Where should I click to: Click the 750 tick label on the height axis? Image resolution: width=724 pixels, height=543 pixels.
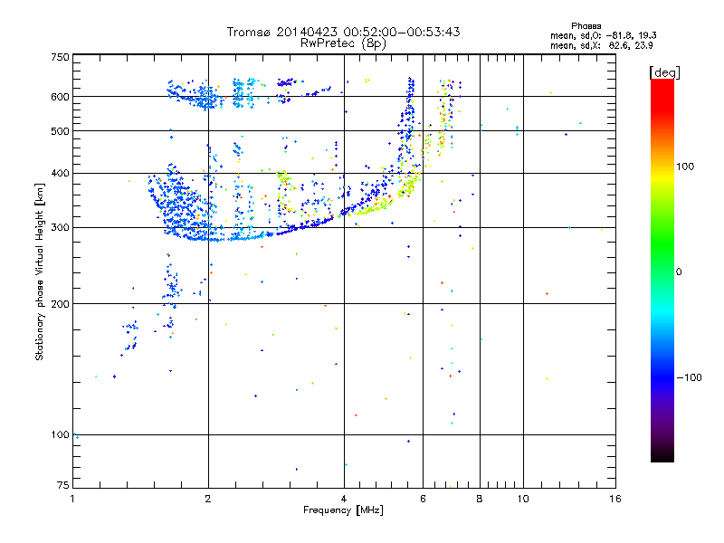[60, 57]
